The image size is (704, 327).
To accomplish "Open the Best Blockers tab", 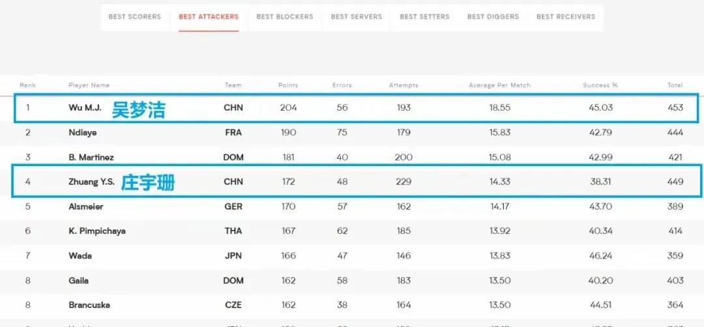I will [285, 16].
